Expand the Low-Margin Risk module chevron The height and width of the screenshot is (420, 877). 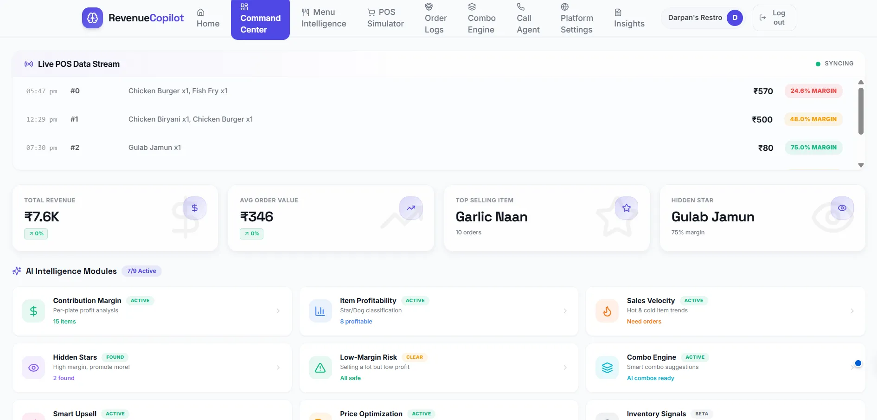565,368
